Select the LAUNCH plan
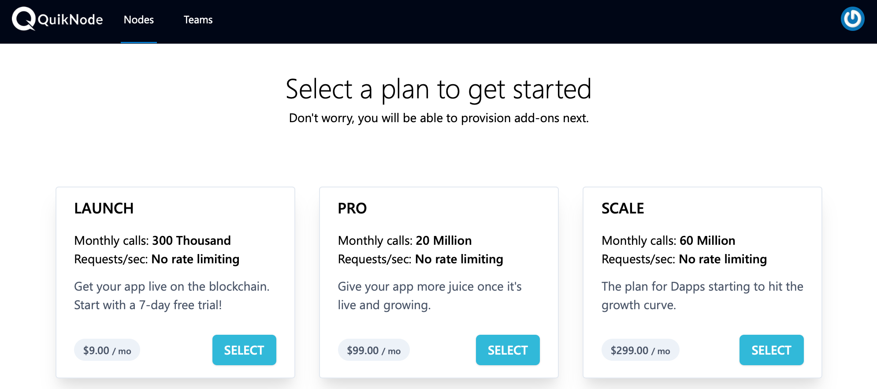 coord(244,350)
